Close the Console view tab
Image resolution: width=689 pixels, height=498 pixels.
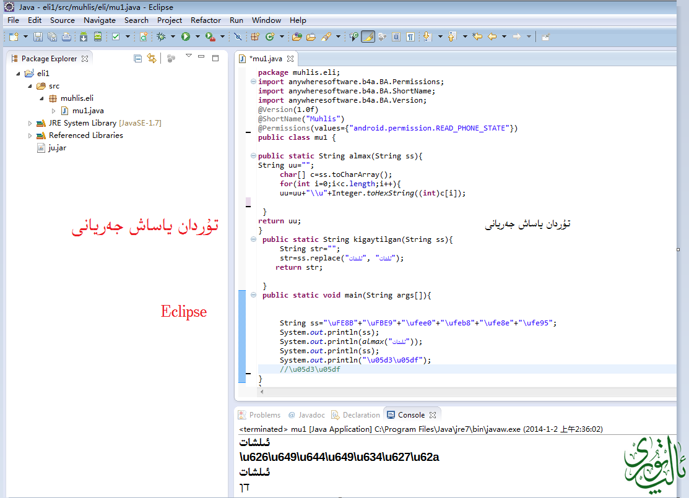(433, 415)
